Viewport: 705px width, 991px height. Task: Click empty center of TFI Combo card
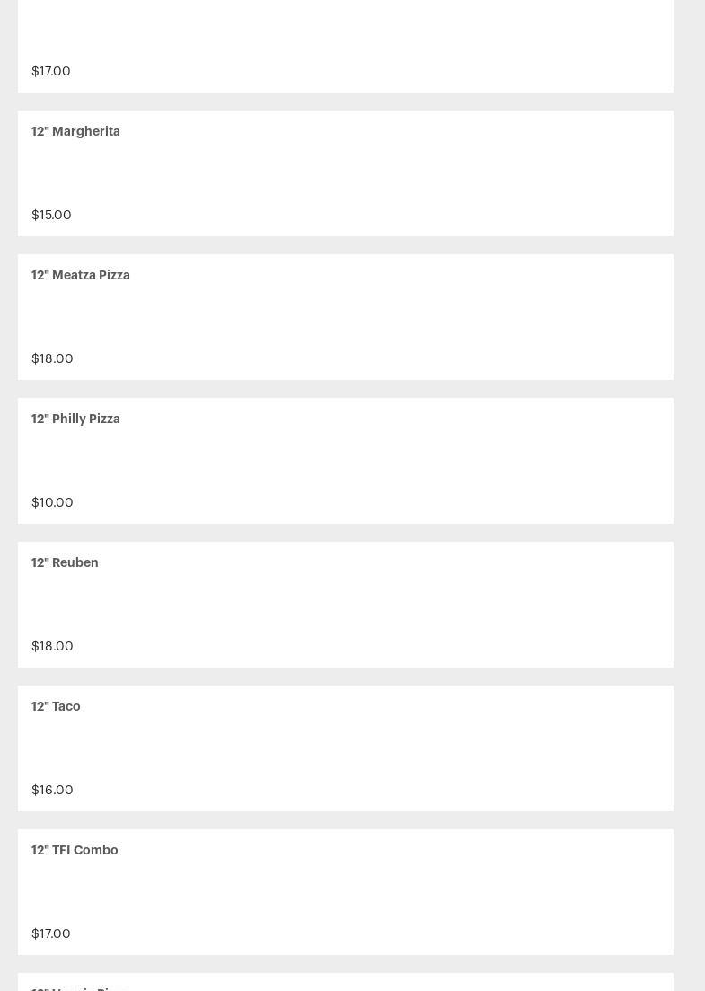(346, 892)
